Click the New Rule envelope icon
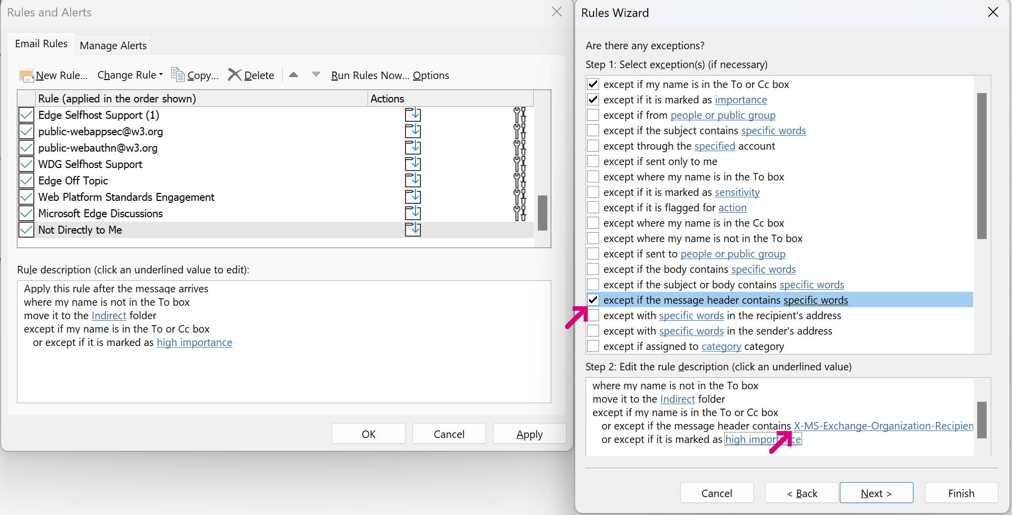This screenshot has height=515, width=1012. [26, 75]
